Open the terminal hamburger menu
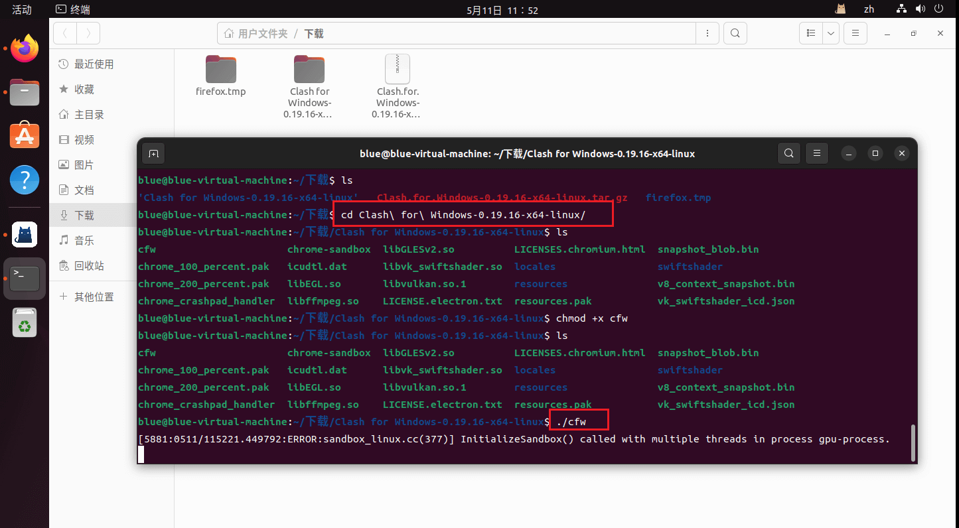Screen dimensions: 959x528 (817, 153)
